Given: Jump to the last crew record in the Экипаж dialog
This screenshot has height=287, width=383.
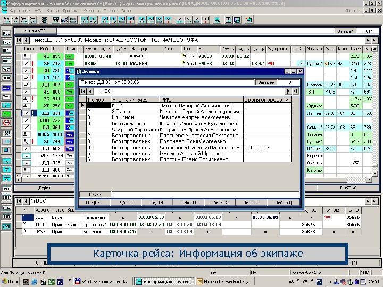Looking at the screenshot, I should coord(295,91).
